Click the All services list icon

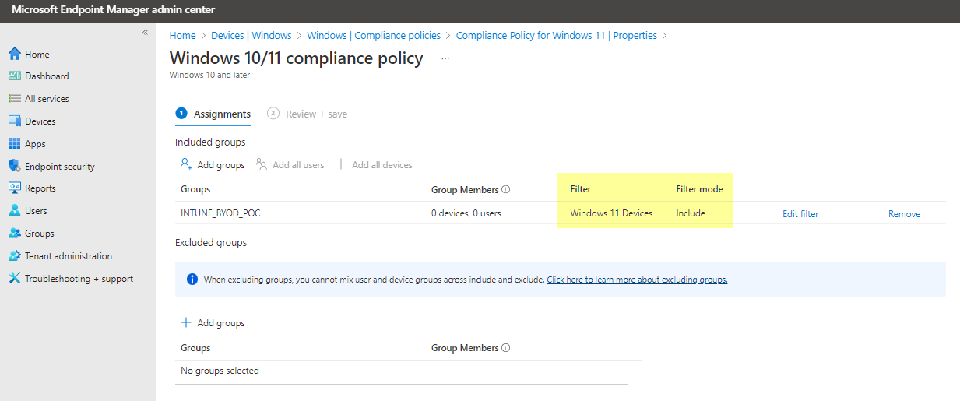[14, 99]
